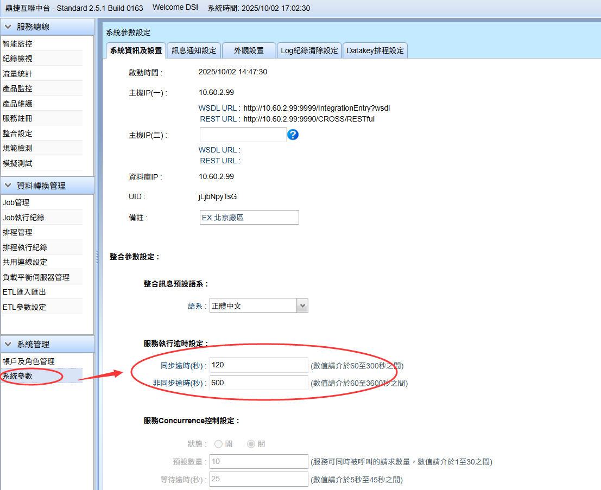Viewport: 601px width, 490px height.
Task: Click the 主機IP(二) text field
Action: 243,135
